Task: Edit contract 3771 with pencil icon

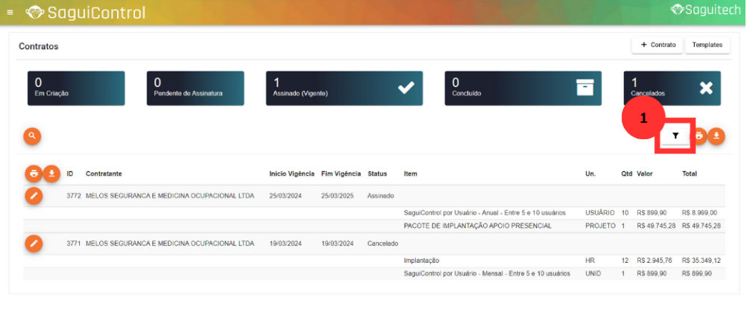Action: point(34,243)
